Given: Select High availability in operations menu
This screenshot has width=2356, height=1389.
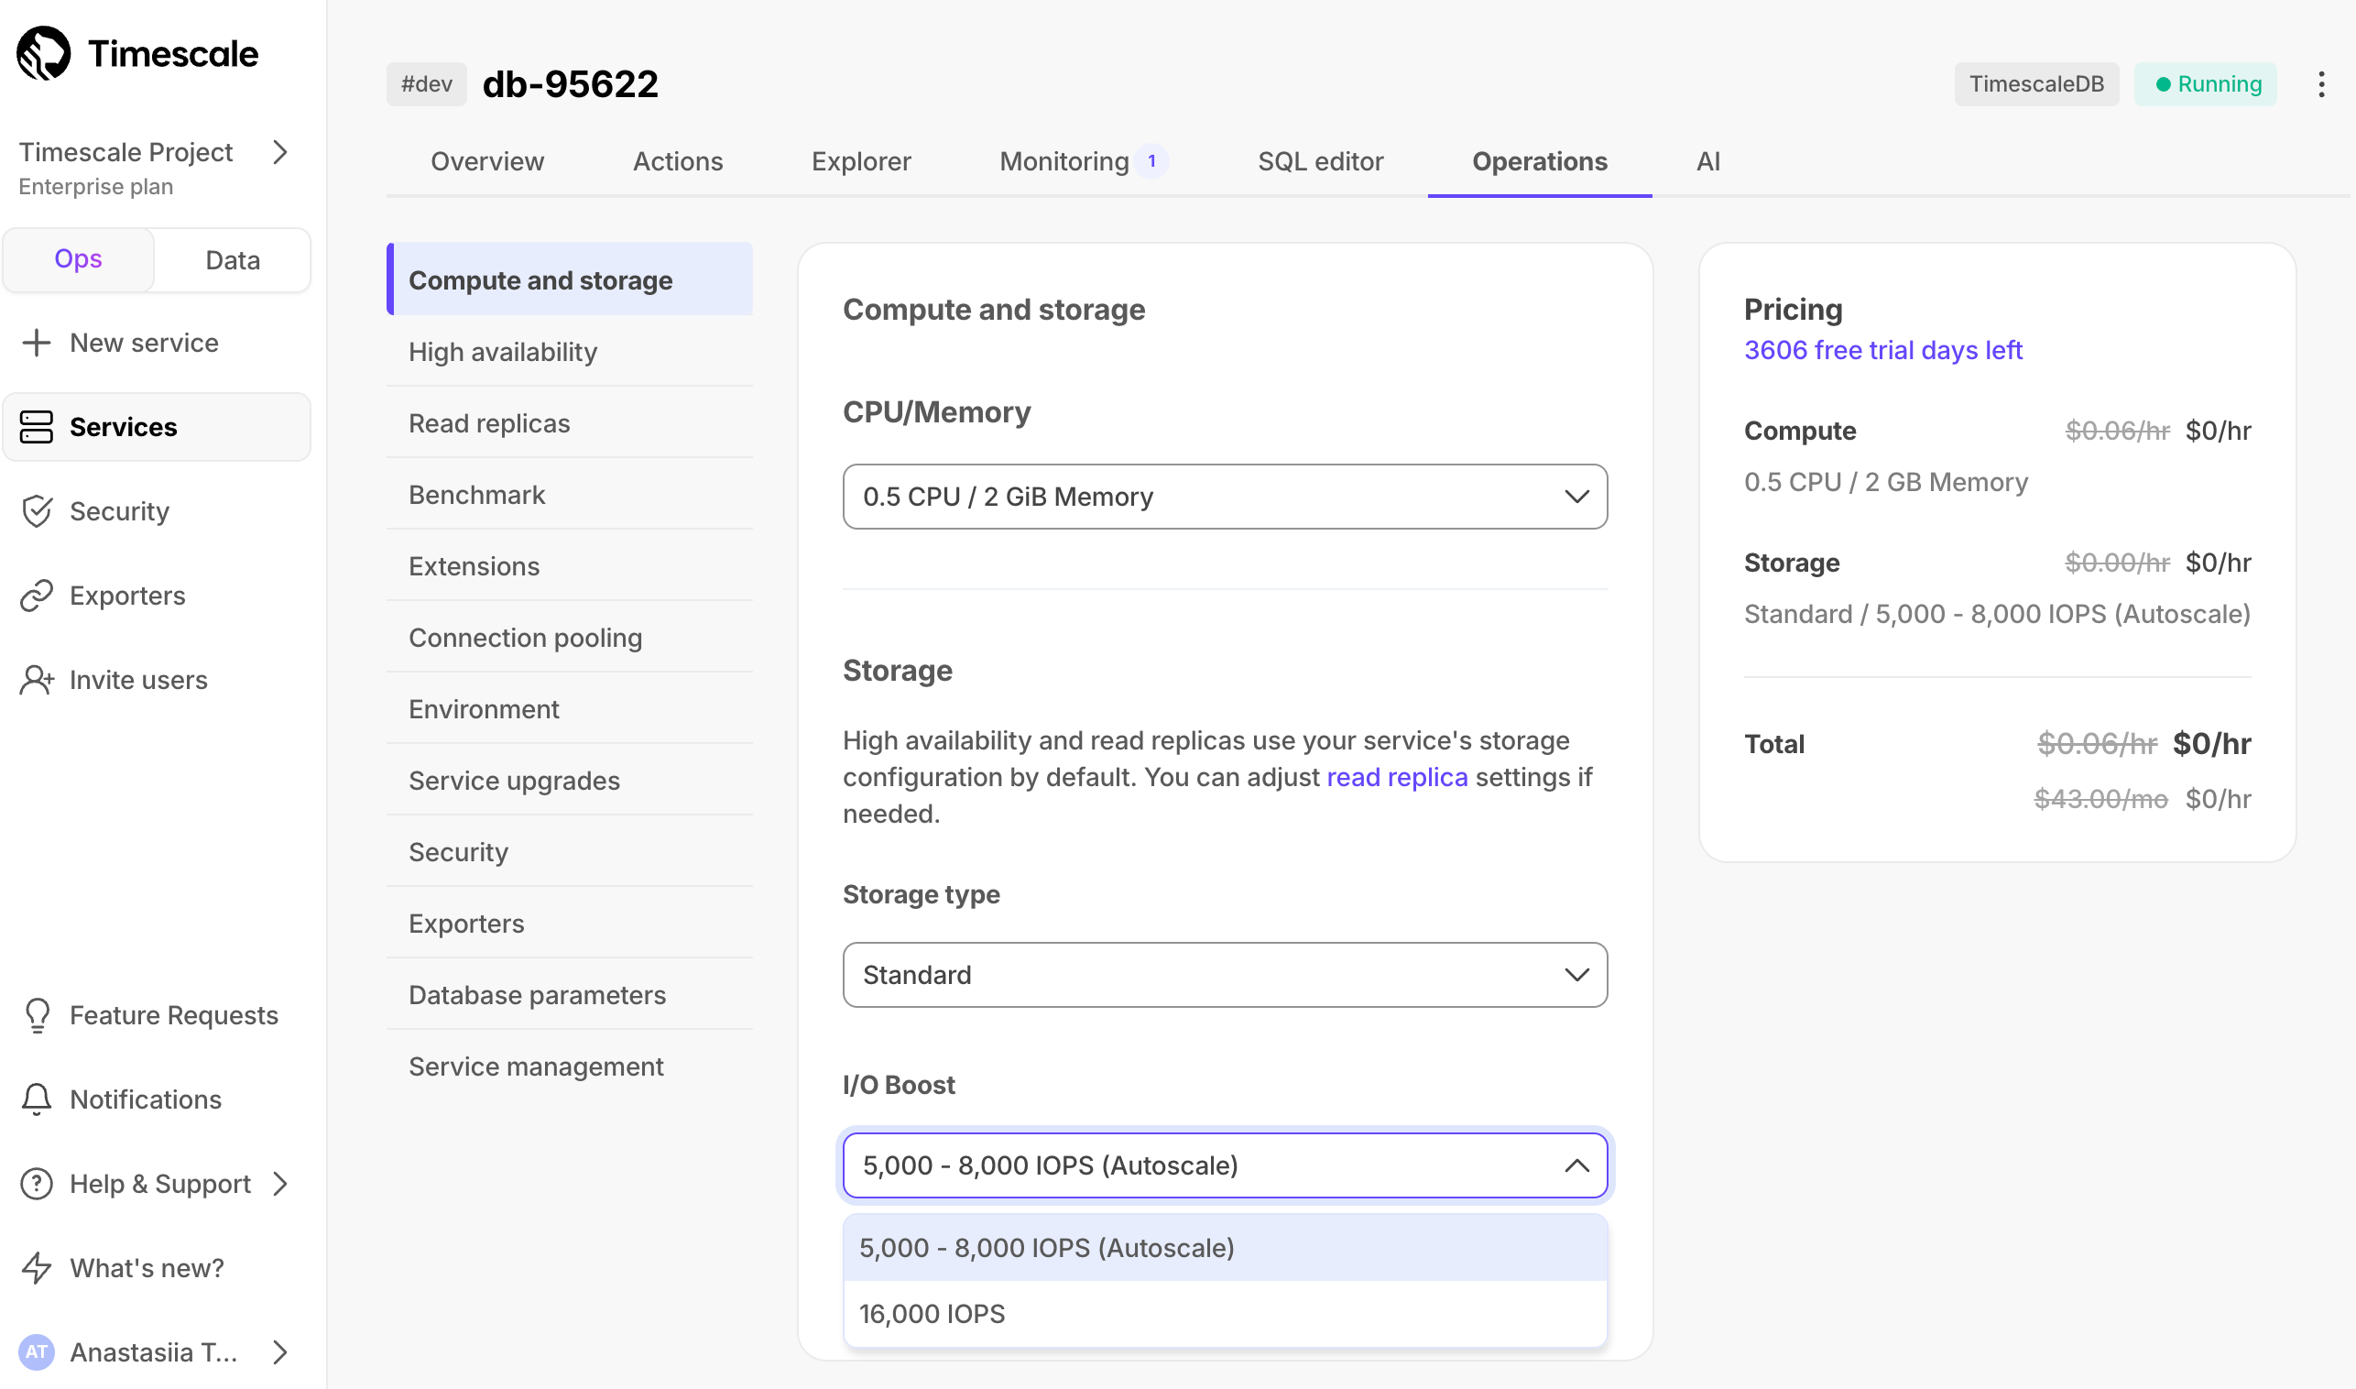Looking at the screenshot, I should click(570, 352).
